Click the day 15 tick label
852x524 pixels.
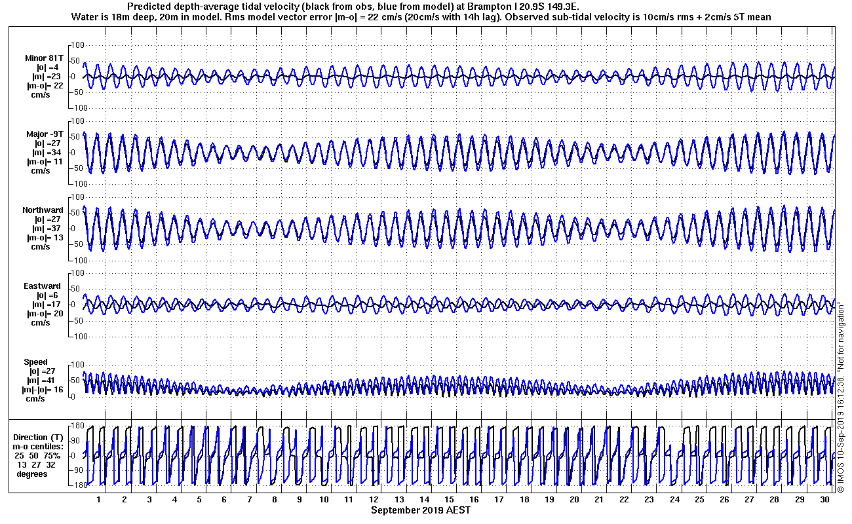click(450, 499)
